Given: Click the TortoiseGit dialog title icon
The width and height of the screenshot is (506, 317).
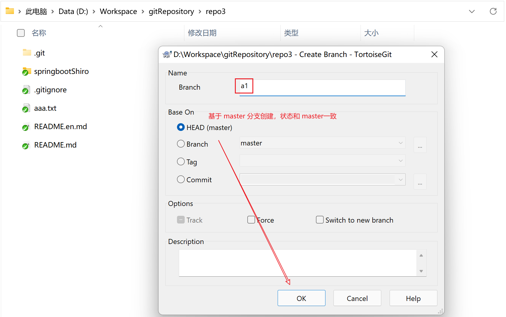Looking at the screenshot, I should (167, 54).
